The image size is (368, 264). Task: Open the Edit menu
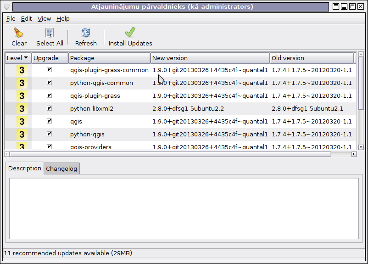(26, 18)
